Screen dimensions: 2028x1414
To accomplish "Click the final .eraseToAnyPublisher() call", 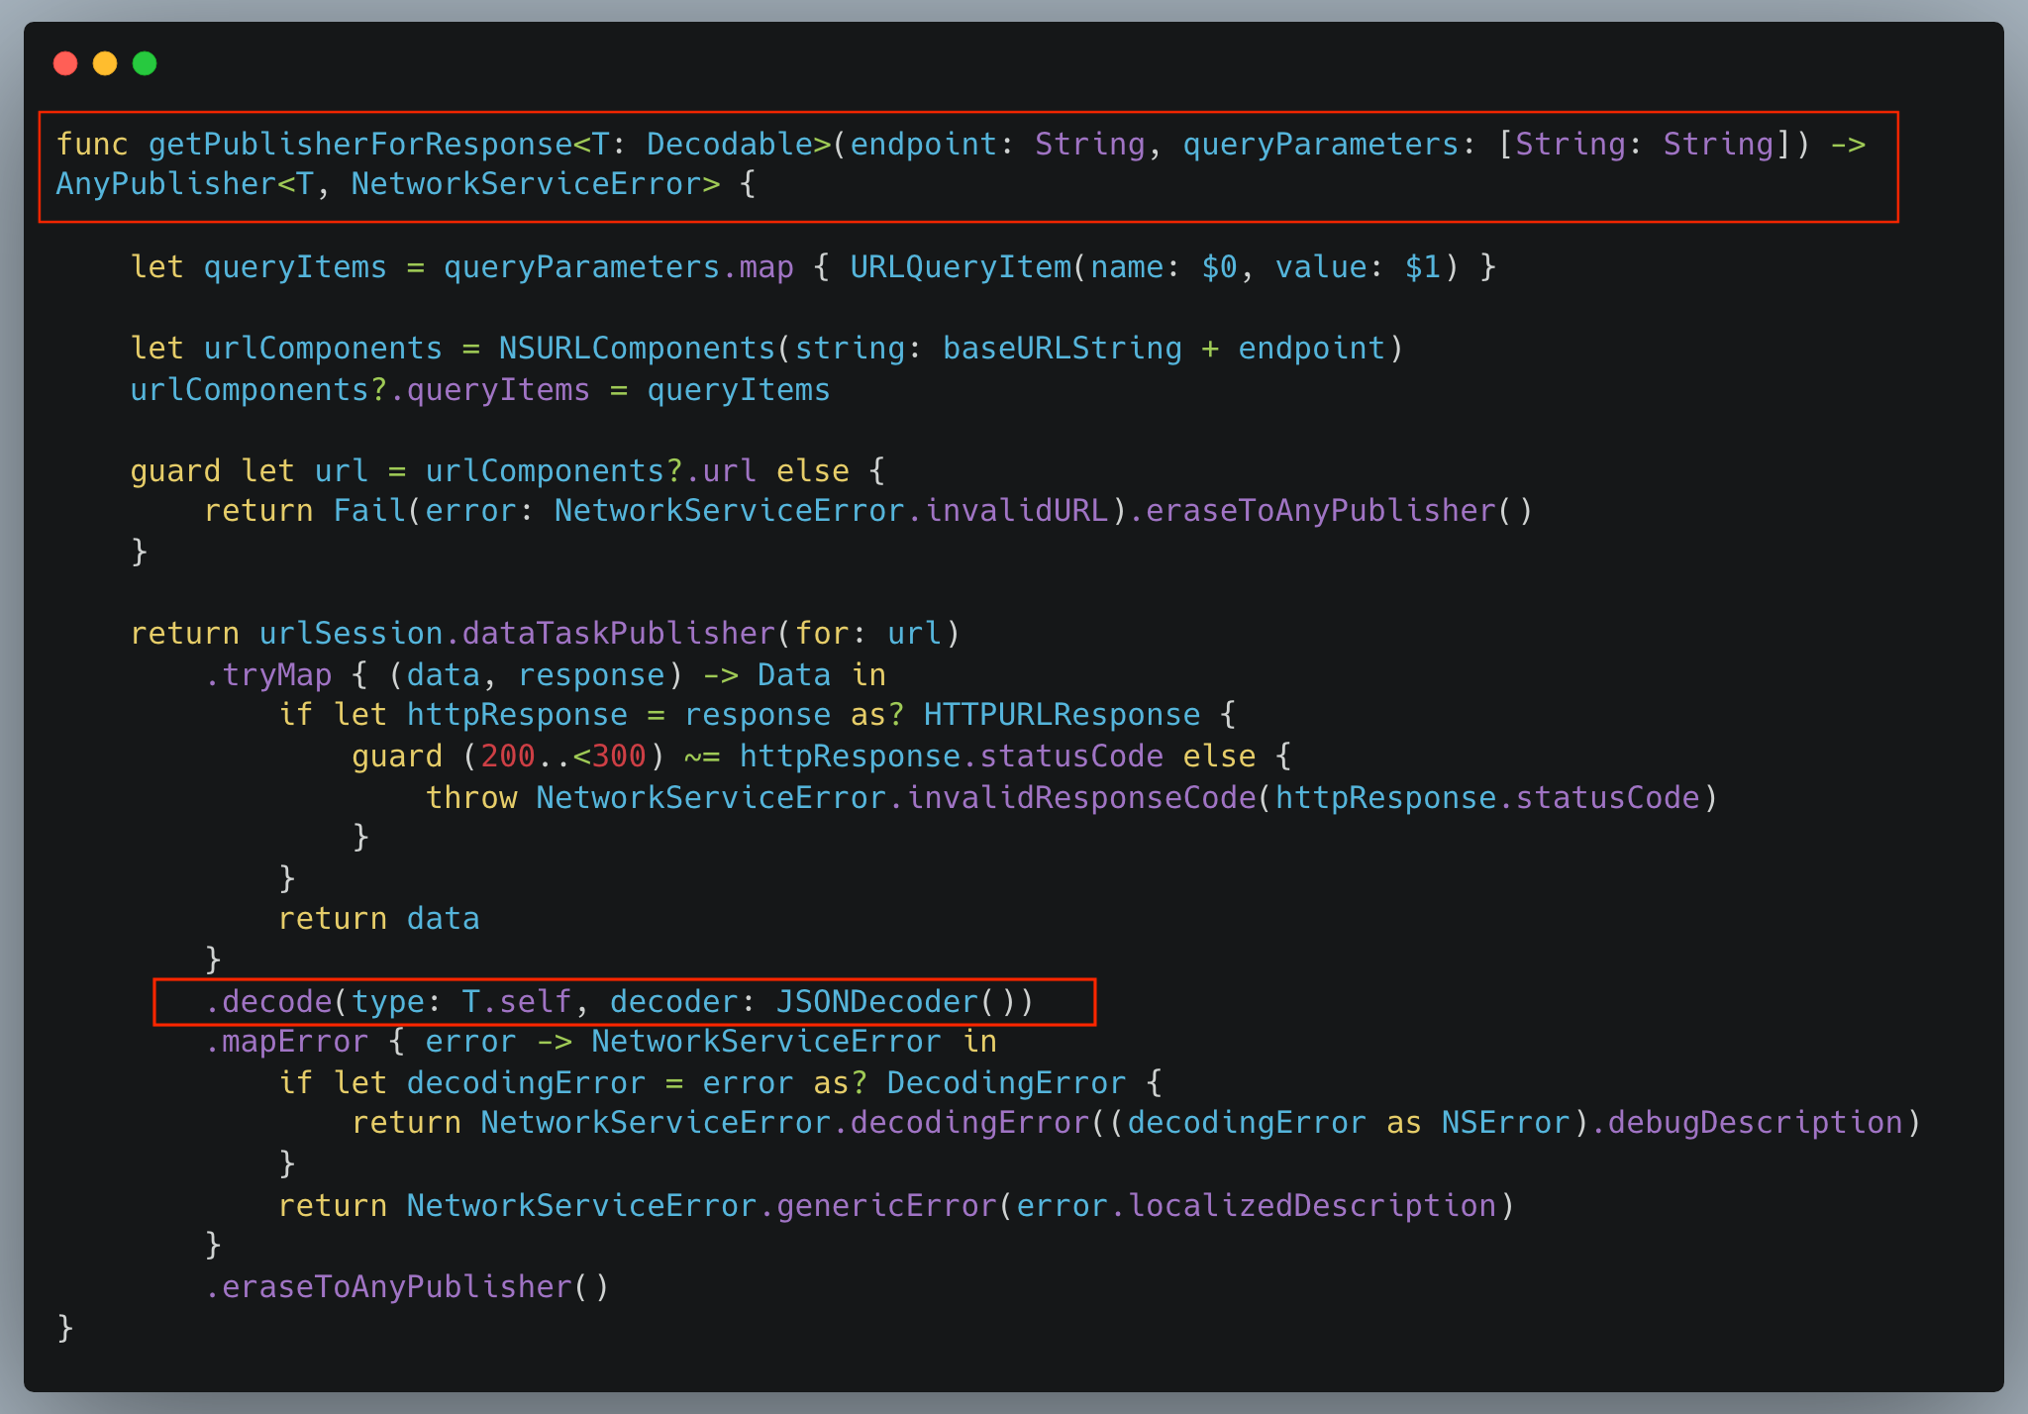I will point(407,1287).
